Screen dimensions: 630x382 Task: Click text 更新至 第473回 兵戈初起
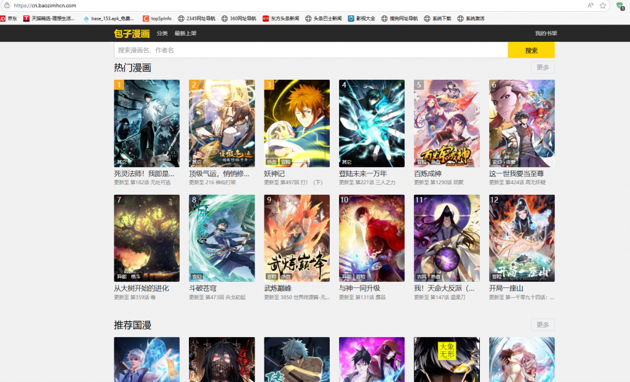point(217,297)
